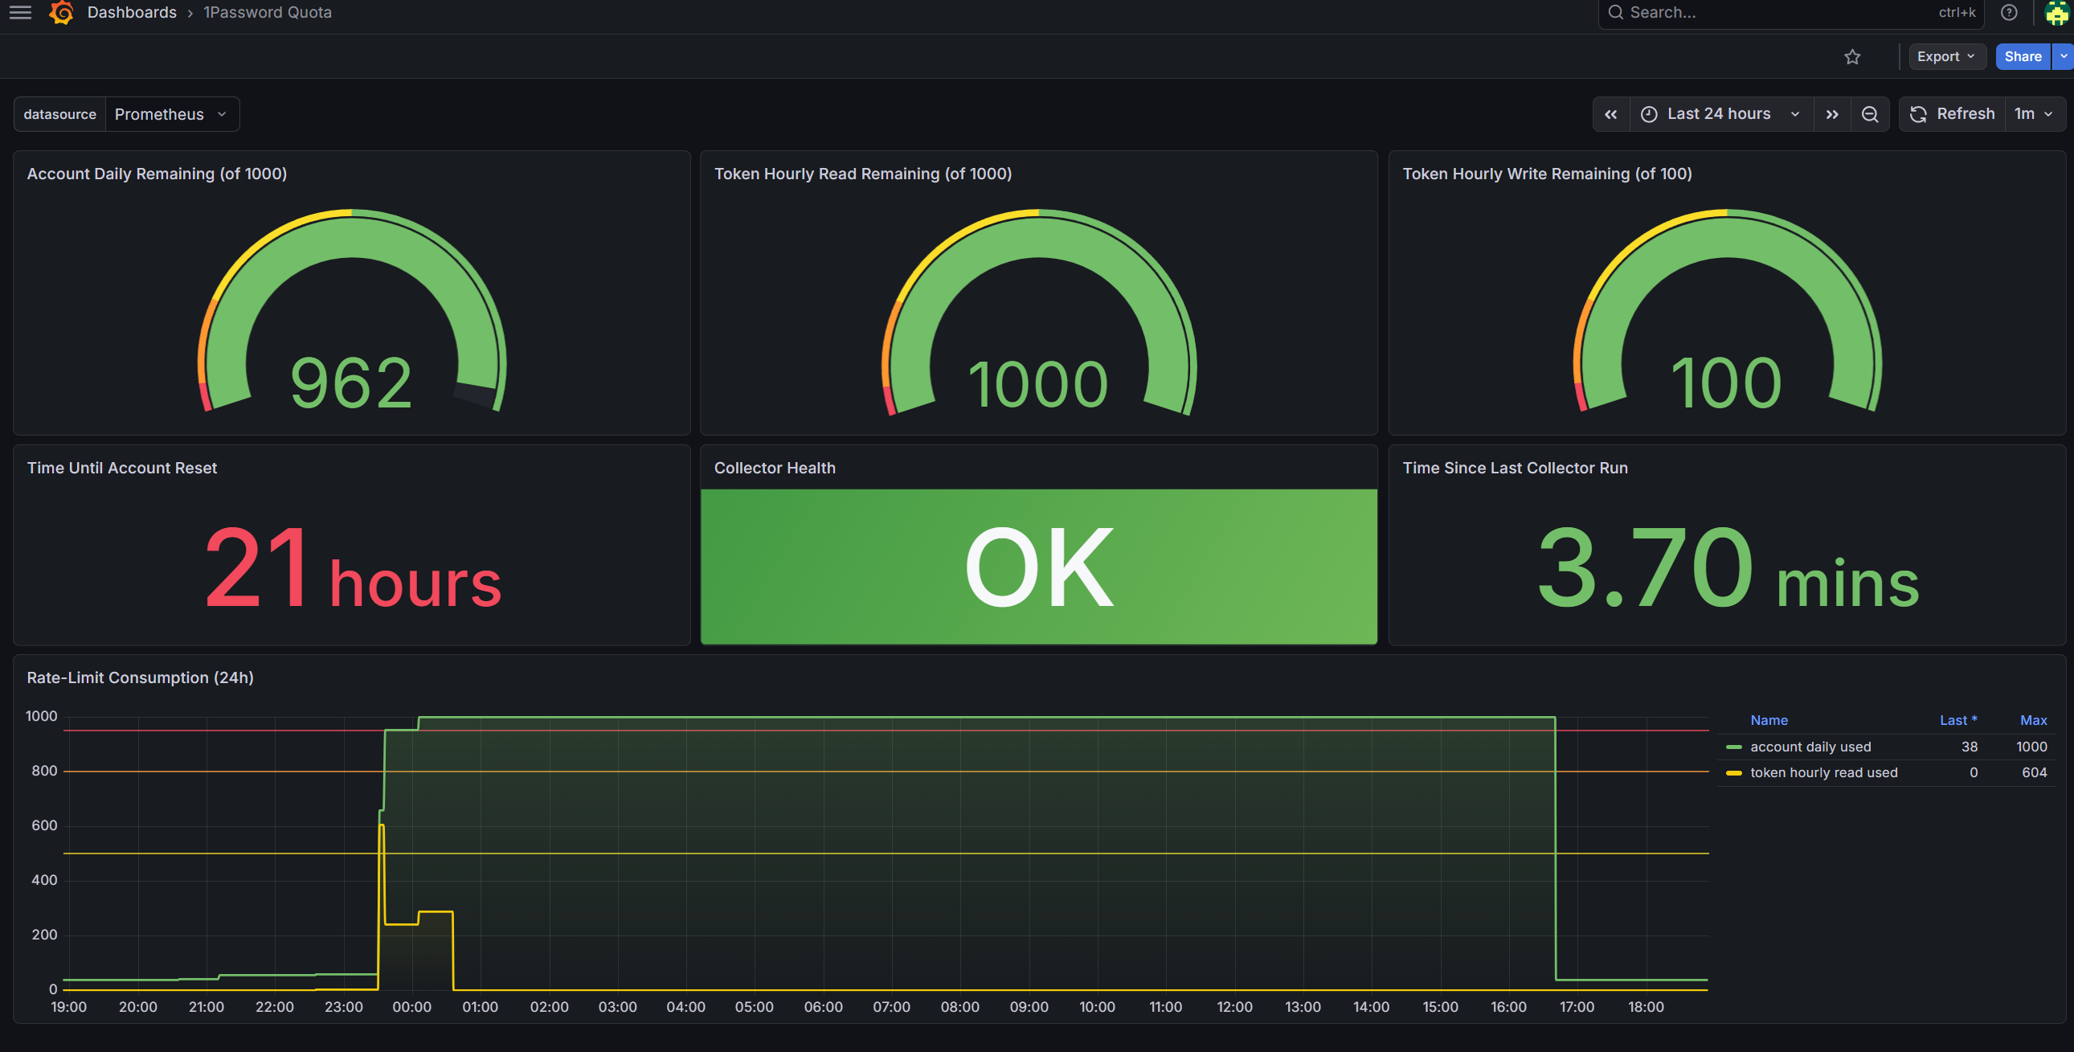The height and width of the screenshot is (1052, 2074).
Task: Click the 962 gauge value
Action: [x=351, y=383]
